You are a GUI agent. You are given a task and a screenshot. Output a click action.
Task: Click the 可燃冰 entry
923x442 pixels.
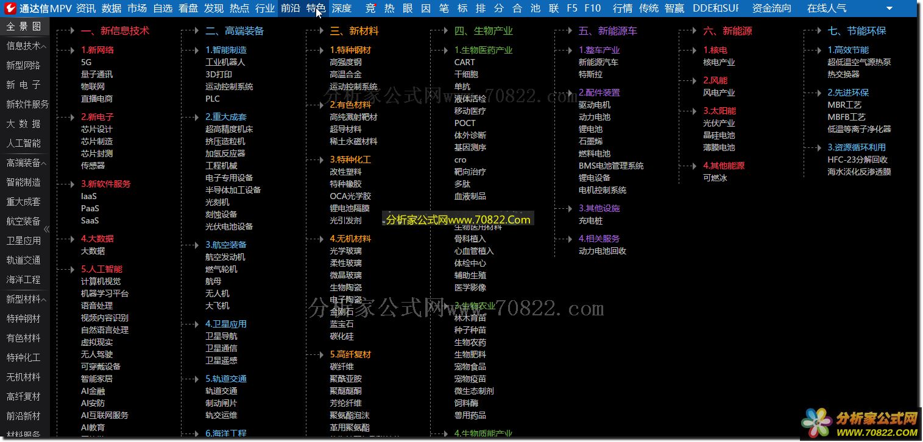[715, 178]
